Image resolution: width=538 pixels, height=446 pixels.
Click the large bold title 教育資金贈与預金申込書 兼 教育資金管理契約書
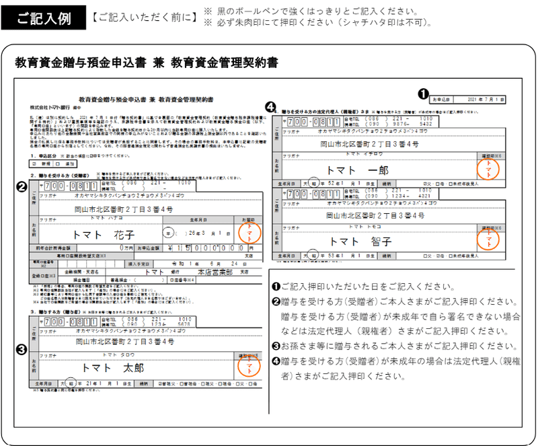(147, 63)
